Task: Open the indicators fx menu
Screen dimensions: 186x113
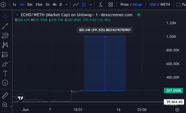Action: tap(101, 5)
